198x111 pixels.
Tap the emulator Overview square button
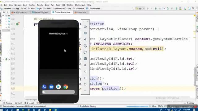[x=85, y=84]
